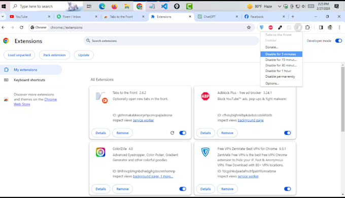Open Details for Tabs to the Front
Viewport: 345px width, 198px height.
[101, 133]
